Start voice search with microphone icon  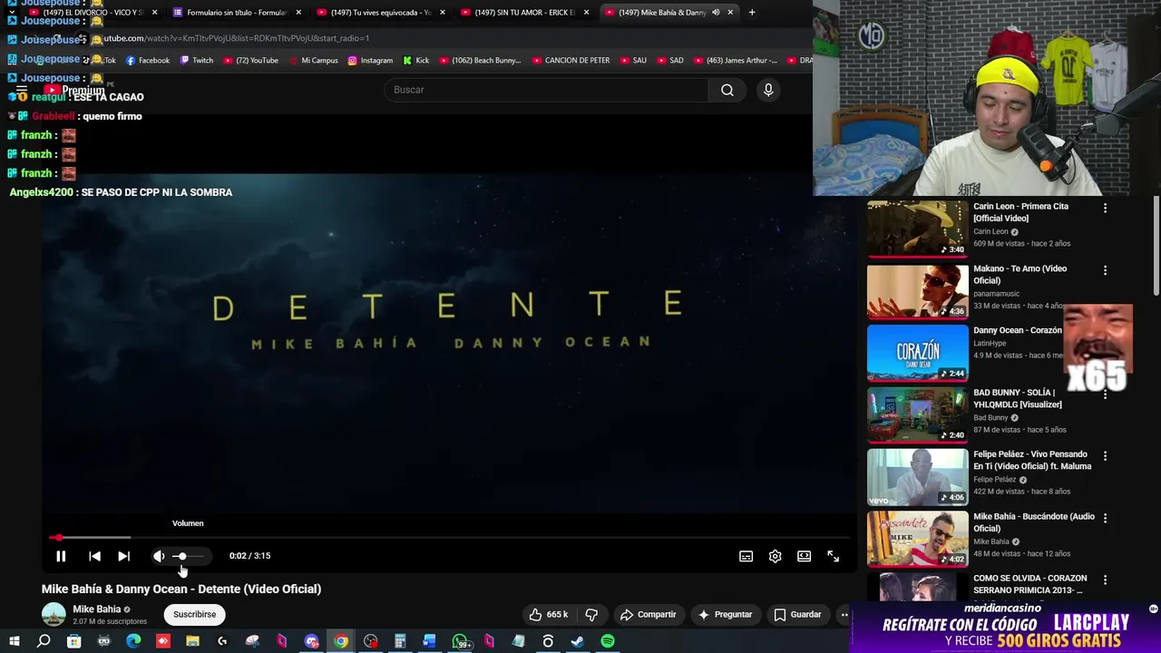768,90
